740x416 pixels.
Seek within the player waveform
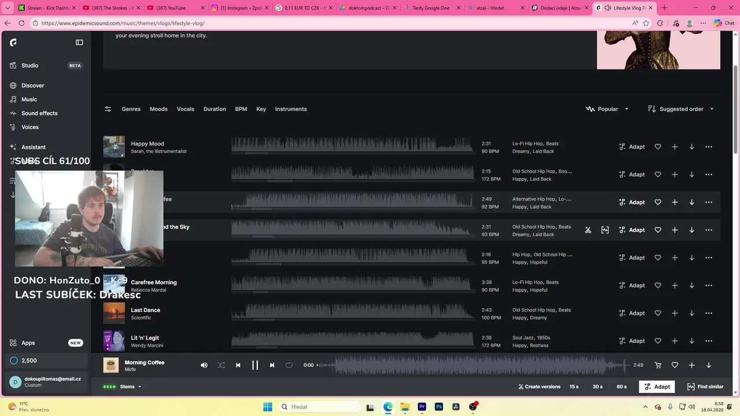tap(472, 365)
